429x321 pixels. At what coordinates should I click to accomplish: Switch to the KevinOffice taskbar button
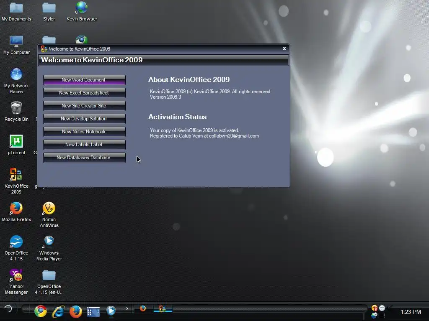163,309
